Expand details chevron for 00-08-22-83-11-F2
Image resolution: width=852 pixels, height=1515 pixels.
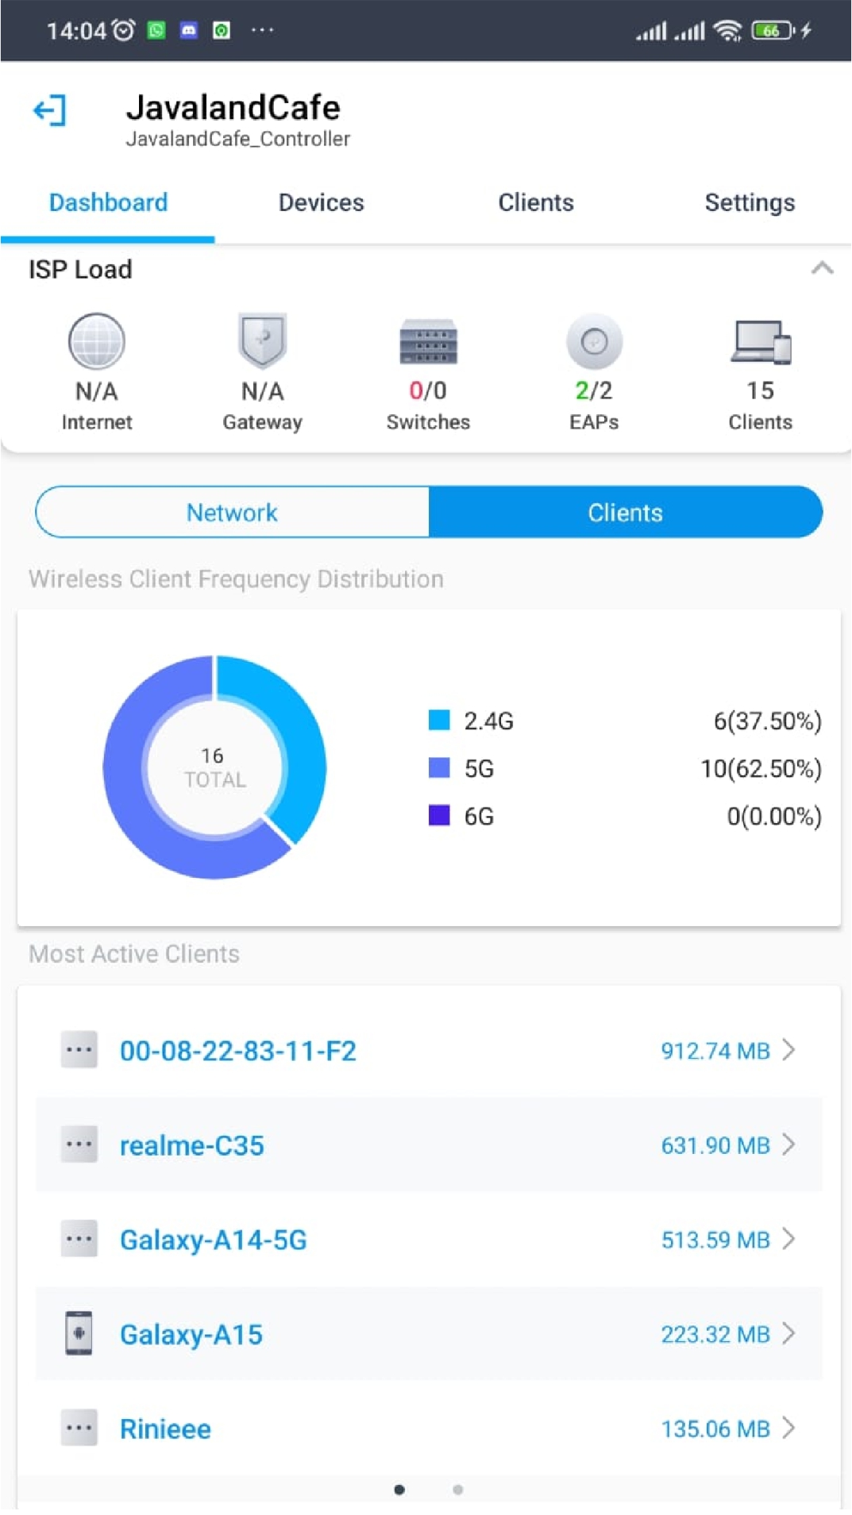tap(788, 1050)
